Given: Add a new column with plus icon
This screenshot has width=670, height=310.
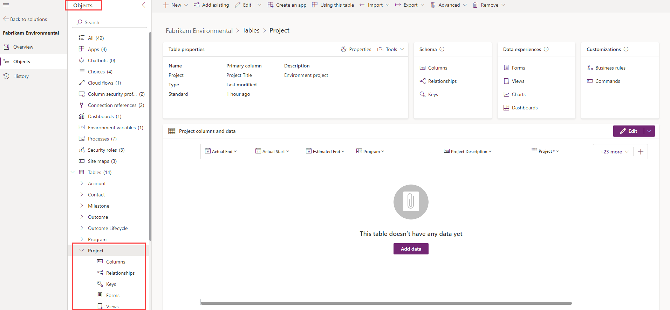Looking at the screenshot, I should (641, 152).
